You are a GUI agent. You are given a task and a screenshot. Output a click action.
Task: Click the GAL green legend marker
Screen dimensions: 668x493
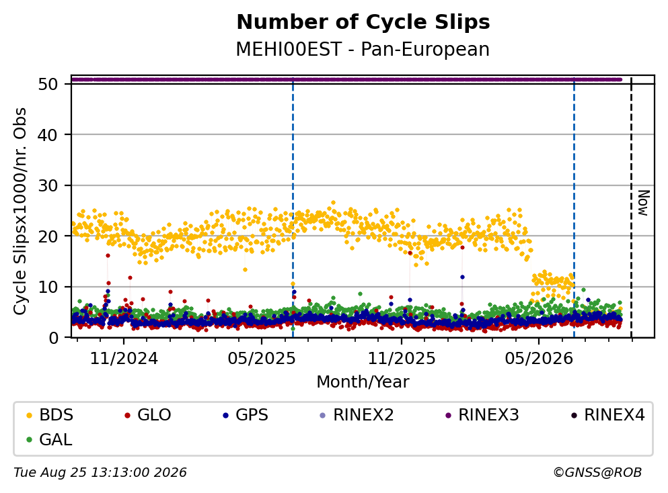[29, 440]
